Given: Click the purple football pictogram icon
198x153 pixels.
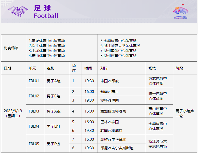Looking at the screenshot, I should tap(18, 11).
